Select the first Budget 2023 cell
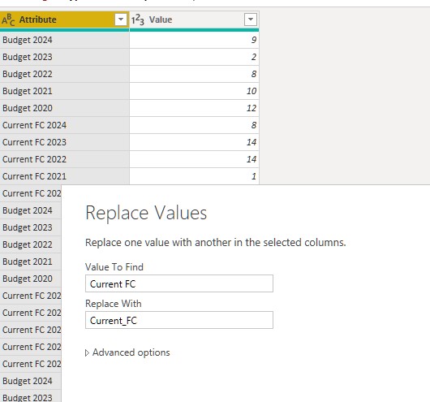This screenshot has height=402, width=430. [64, 57]
